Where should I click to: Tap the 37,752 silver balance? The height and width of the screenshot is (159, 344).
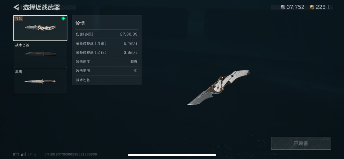click(295, 7)
